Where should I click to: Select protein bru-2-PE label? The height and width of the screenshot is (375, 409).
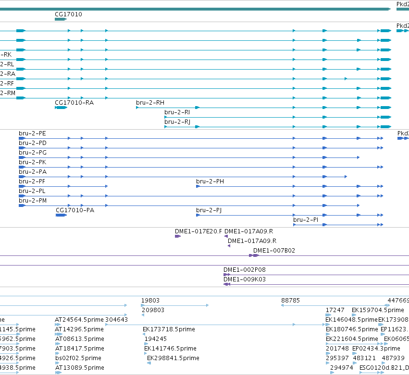[32, 133]
